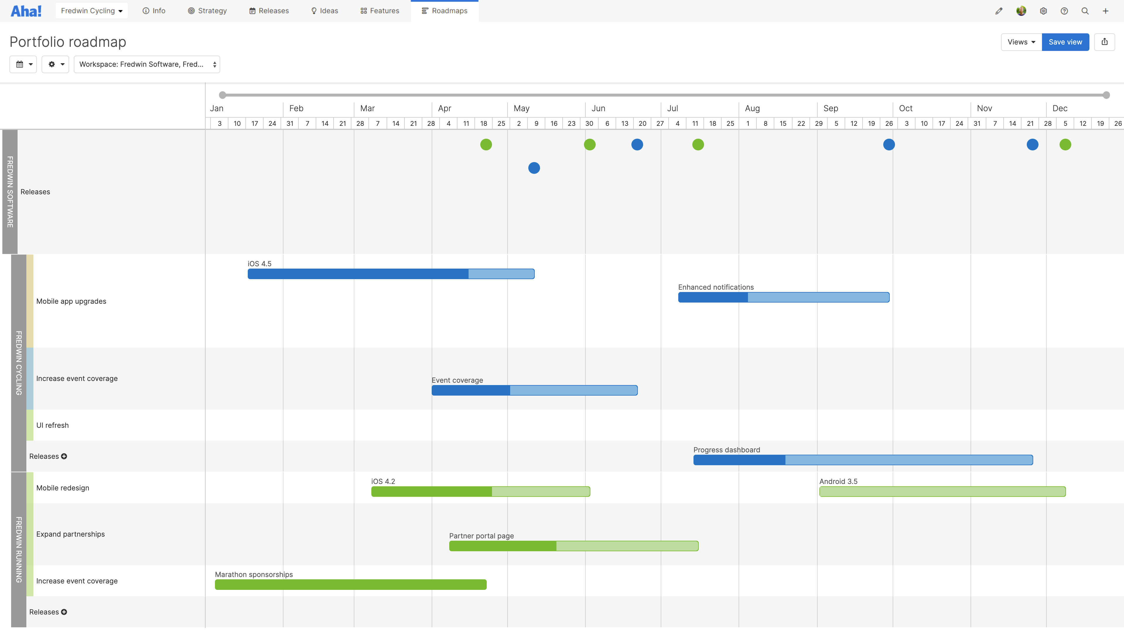
Task: Select the iOS 4.5 release bar
Action: 390,274
